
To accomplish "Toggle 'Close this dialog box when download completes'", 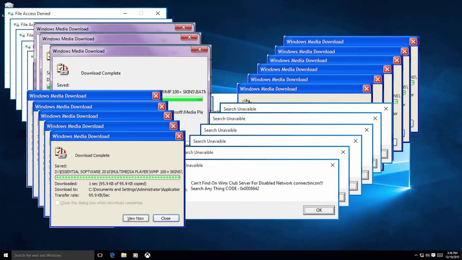I will 57,203.
